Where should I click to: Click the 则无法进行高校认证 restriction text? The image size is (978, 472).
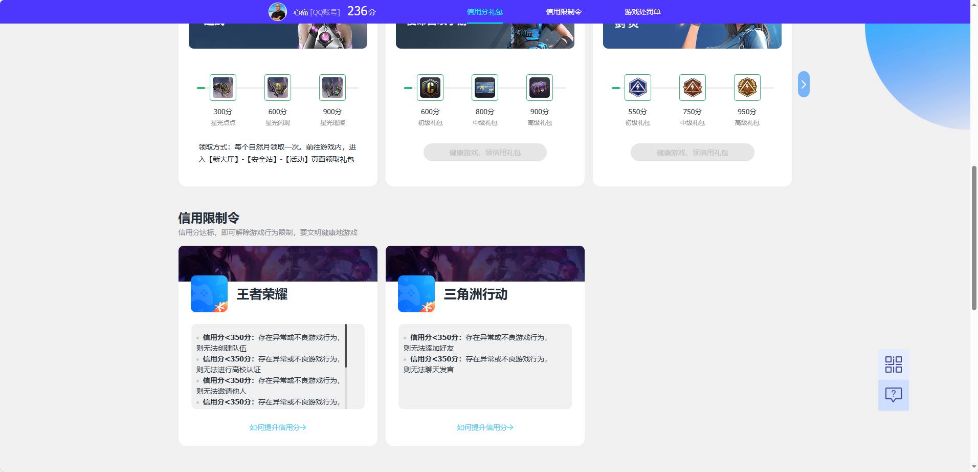click(x=229, y=370)
